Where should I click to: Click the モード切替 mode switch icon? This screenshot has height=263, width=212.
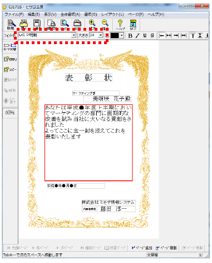[10, 47]
